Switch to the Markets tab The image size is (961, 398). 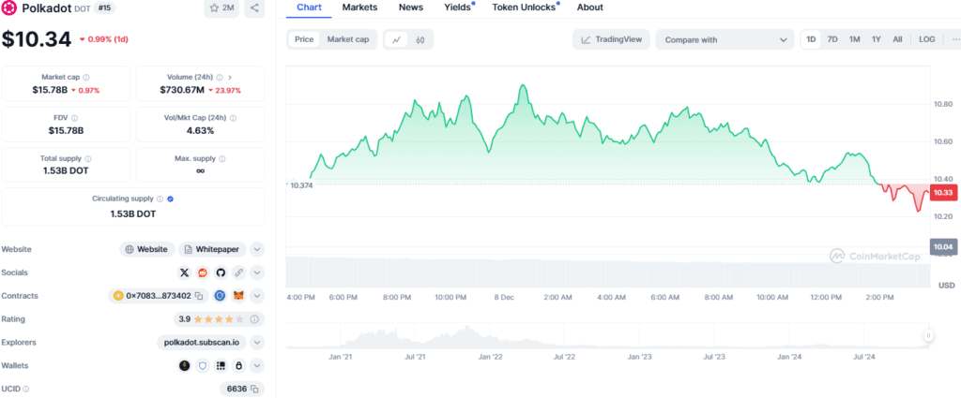(359, 7)
